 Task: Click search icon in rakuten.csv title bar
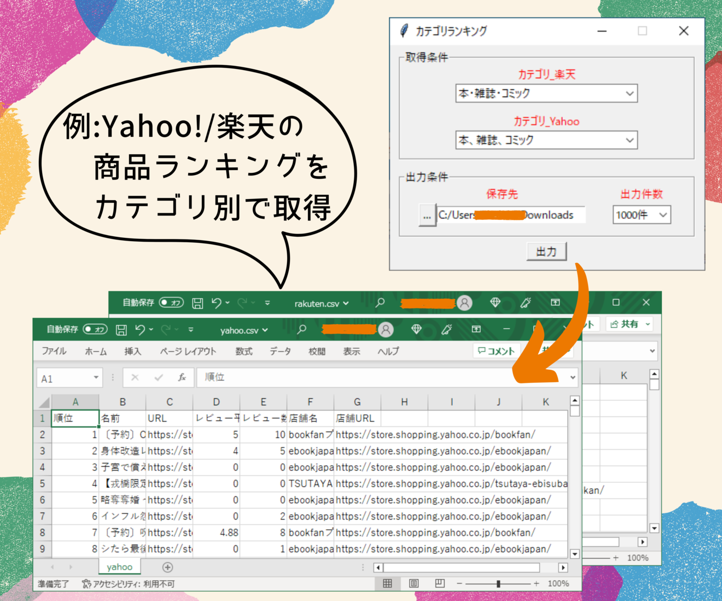tap(380, 302)
